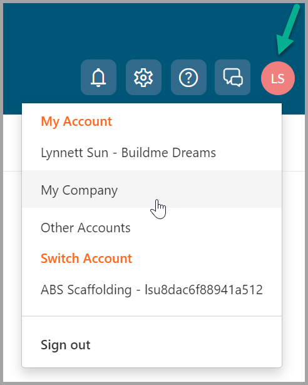Screen dimensions: 308x385
Task: Click the lsu8dac6f88941a512 account identifier text
Action: tap(203, 290)
